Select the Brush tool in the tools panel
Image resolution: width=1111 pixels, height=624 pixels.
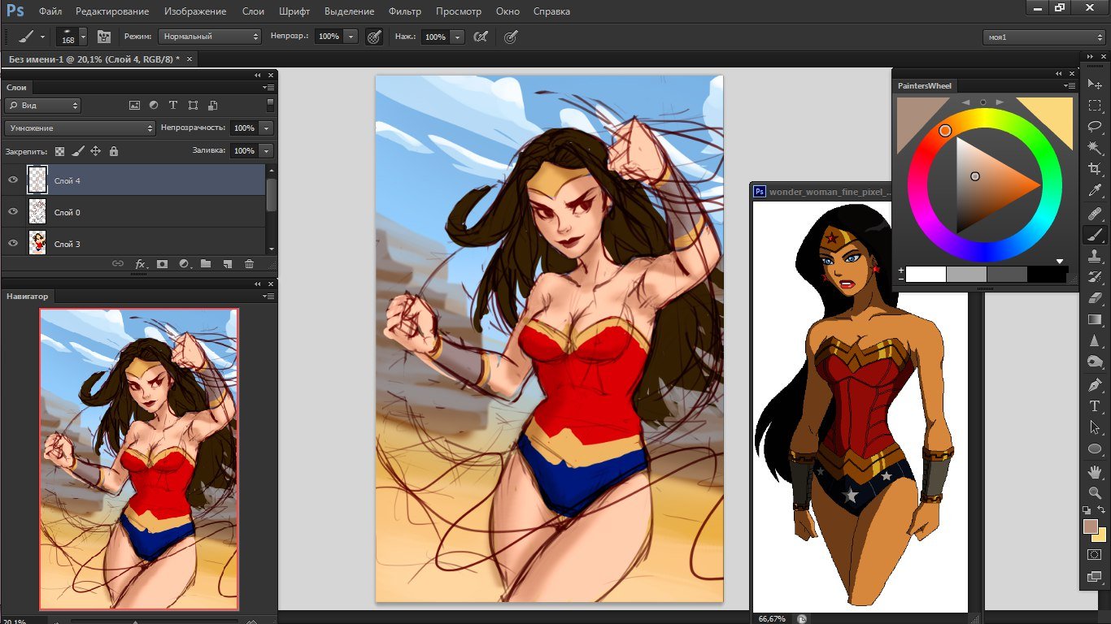pyautogui.click(x=1095, y=235)
